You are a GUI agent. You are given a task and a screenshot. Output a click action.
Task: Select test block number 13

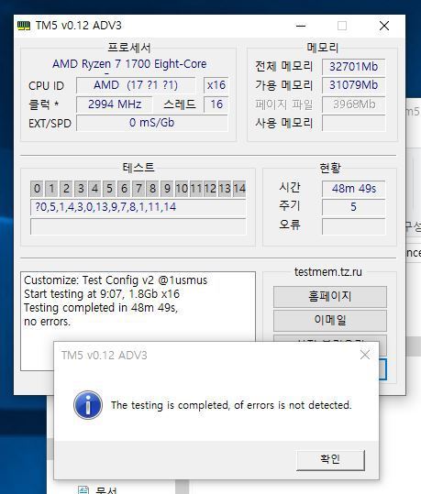click(225, 189)
